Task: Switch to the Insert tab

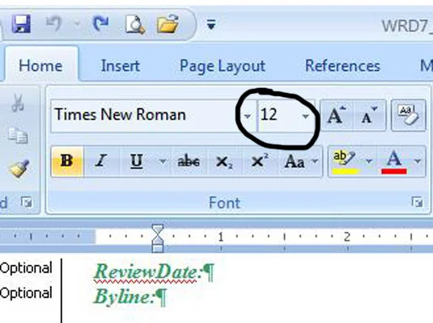Action: pos(121,66)
